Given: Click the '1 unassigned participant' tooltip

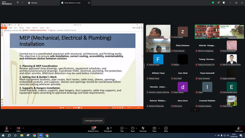Looking at the screenshot, I should click(x=93, y=121).
